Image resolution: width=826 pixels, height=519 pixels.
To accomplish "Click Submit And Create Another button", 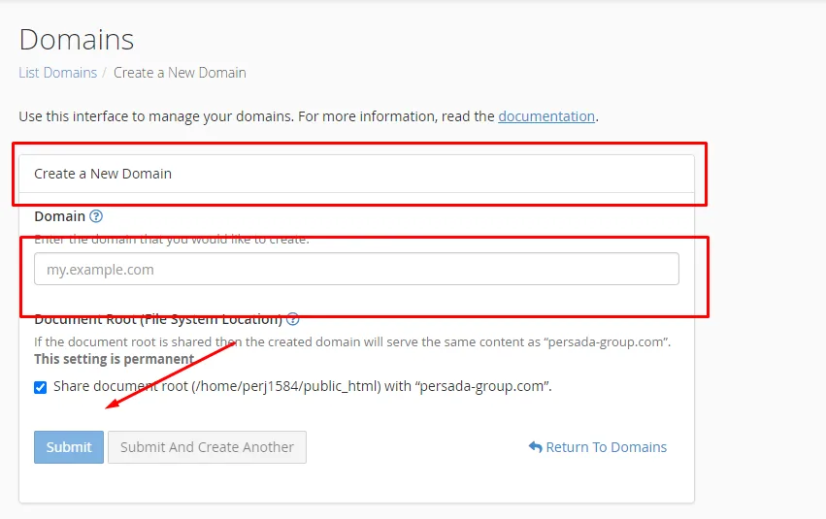I will pyautogui.click(x=207, y=447).
